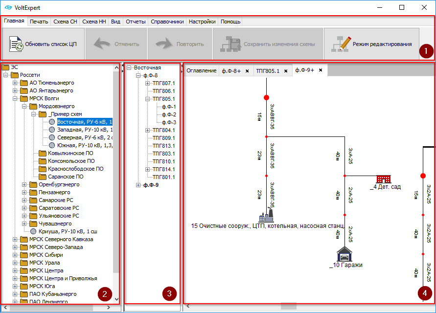Click the folder icon of Мордовэнерго
Screen dimensions: 436x313
point(33,106)
